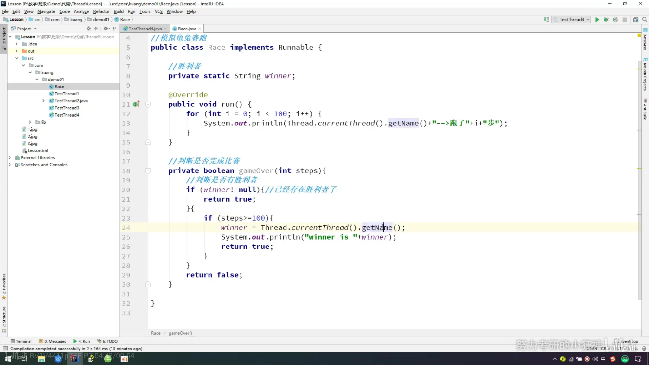Collapse the Lesson root node
Screen dimensions: 649x365
[x=10, y=37]
